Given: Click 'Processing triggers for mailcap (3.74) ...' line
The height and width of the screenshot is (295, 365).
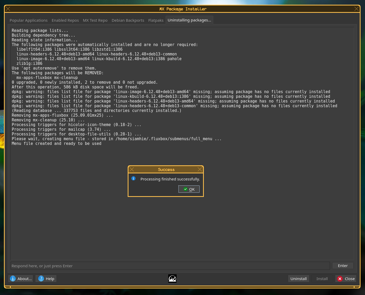Looking at the screenshot, I should [61, 129].
